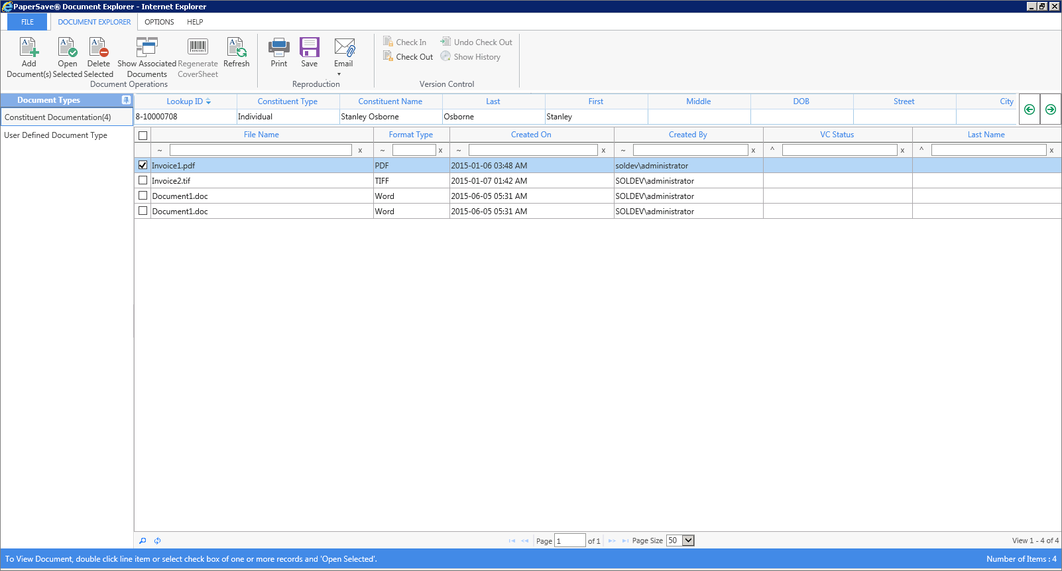Click the Undo Check Out icon

(x=445, y=42)
